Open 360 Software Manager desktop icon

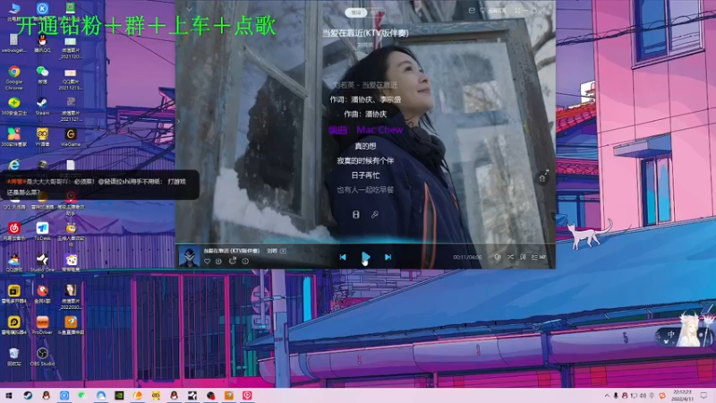[14, 137]
